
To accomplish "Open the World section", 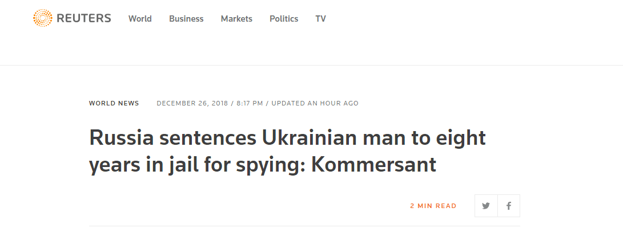I will coord(140,19).
